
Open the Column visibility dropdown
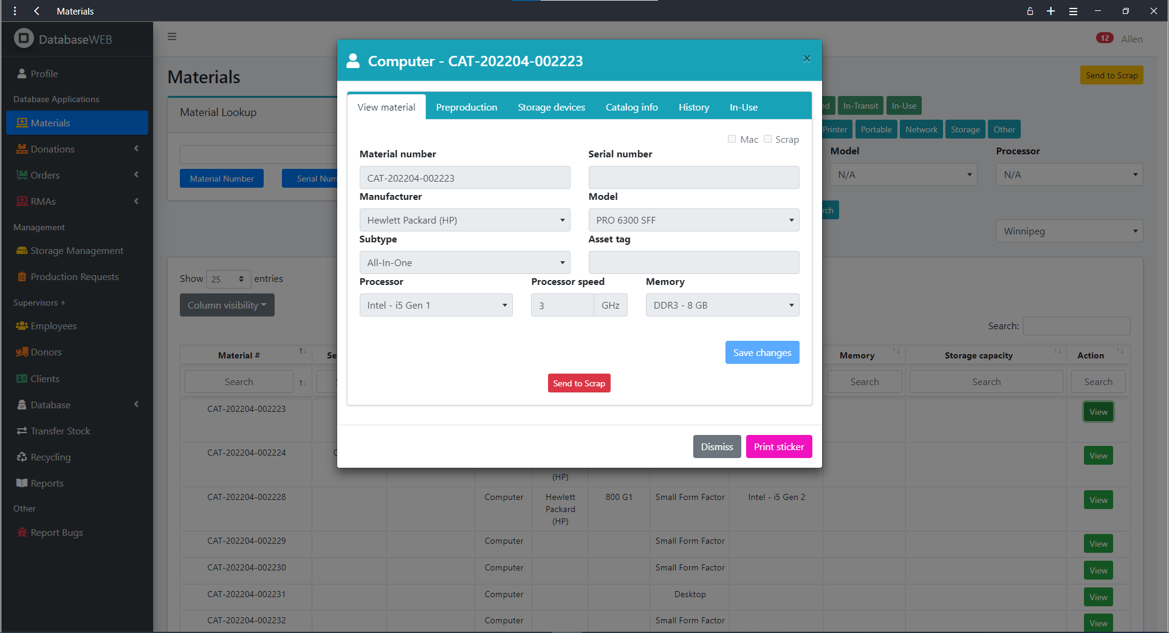[227, 305]
